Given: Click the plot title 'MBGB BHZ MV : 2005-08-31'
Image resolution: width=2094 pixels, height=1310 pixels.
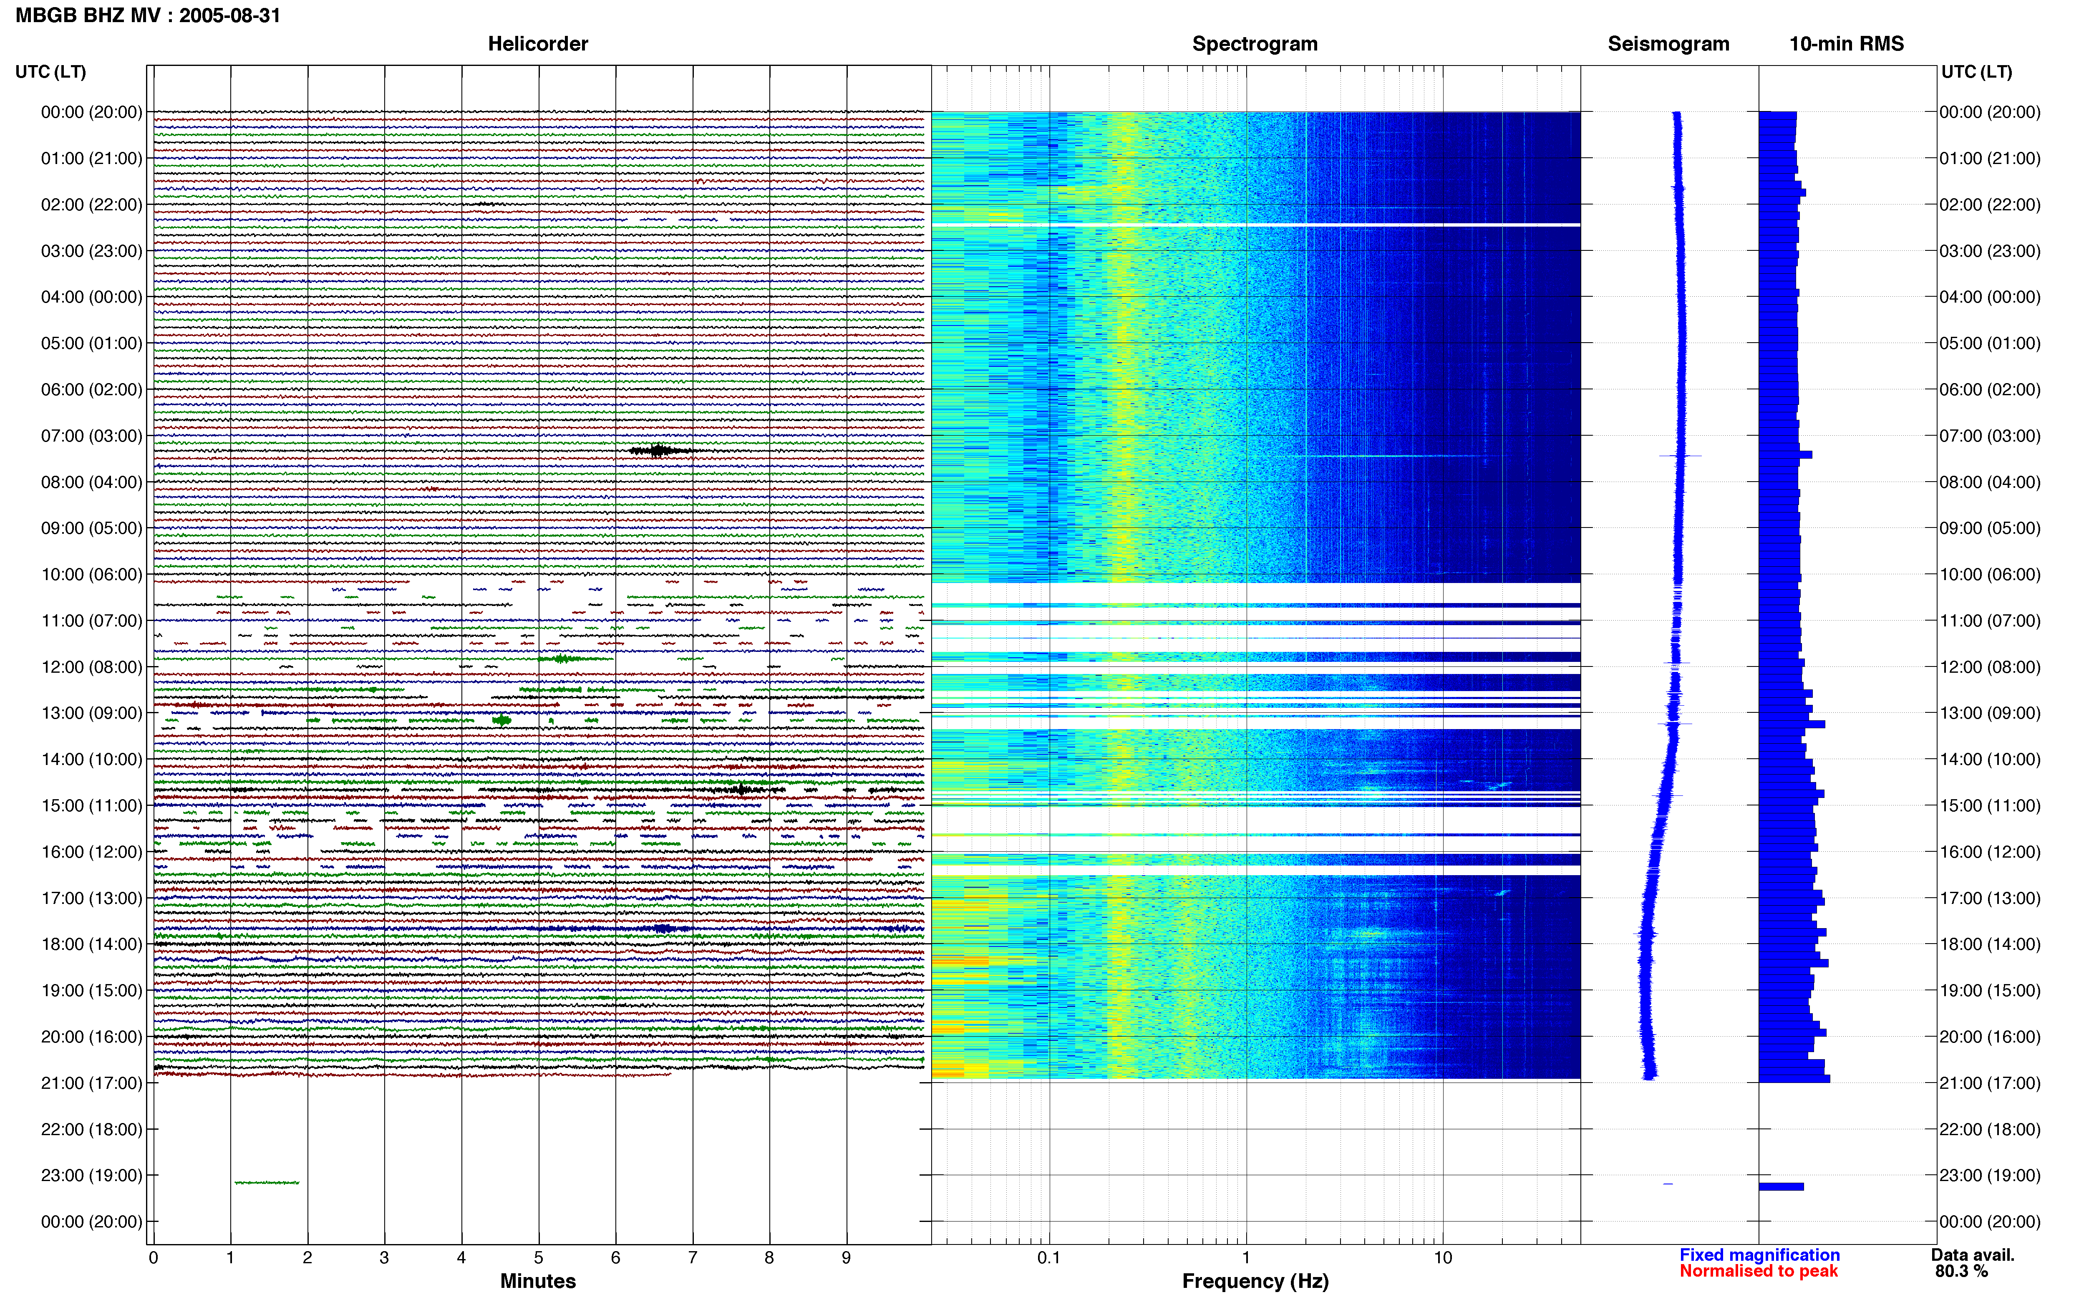Looking at the screenshot, I should tap(148, 15).
